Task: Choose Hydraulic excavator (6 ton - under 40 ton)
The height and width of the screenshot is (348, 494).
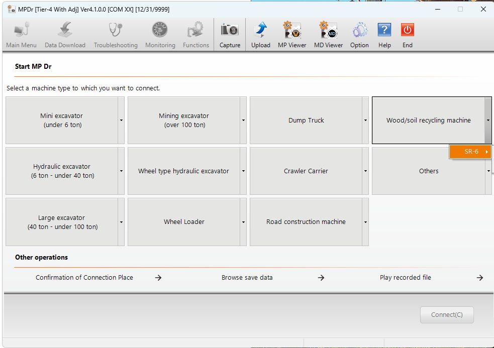Action: click(x=62, y=171)
